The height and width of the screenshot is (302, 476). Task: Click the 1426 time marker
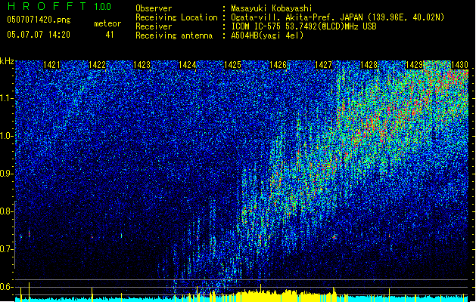click(278, 65)
